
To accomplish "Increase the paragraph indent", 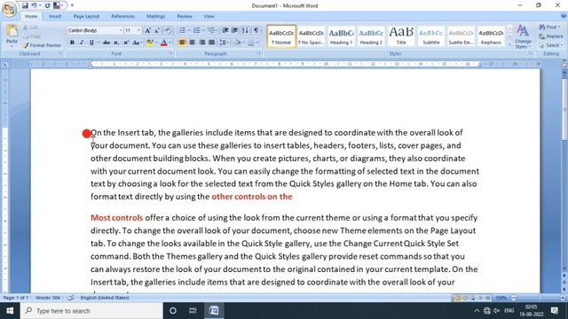I will [x=234, y=30].
